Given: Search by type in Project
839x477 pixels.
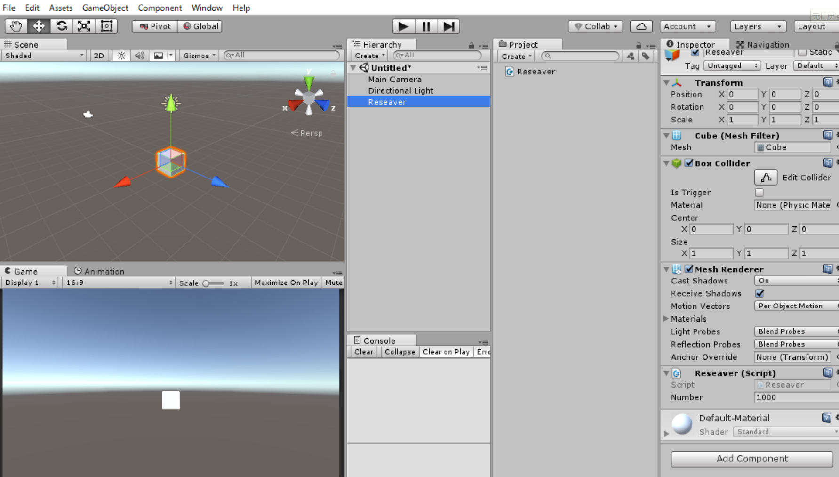Looking at the screenshot, I should [631, 56].
